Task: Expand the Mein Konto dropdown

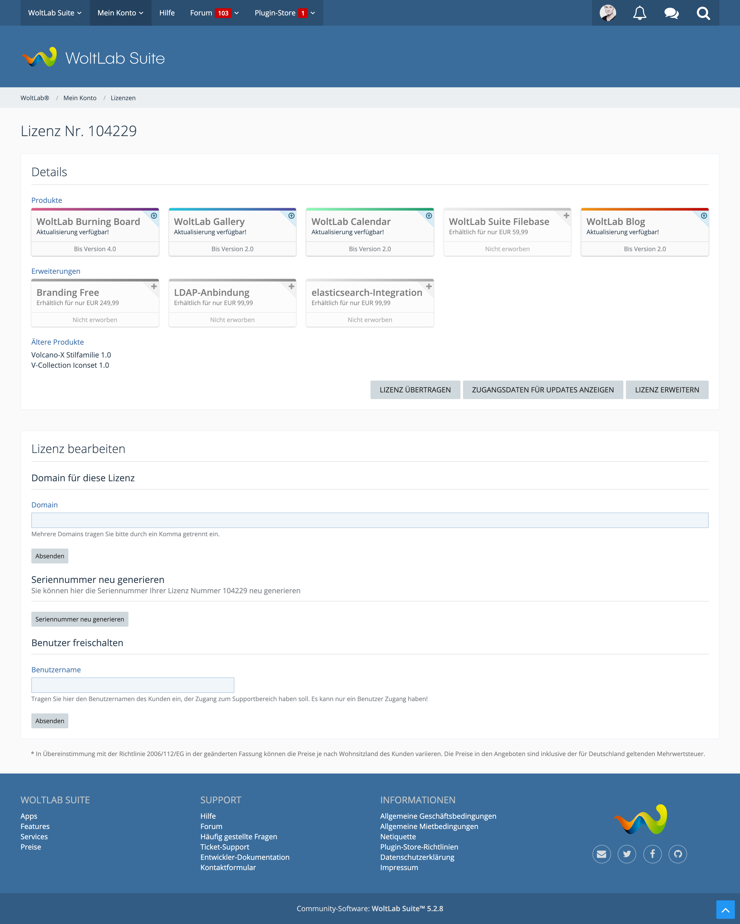Action: [121, 13]
